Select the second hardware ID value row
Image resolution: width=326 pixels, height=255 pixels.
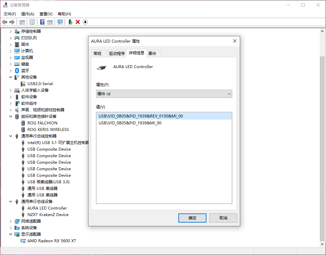130,123
